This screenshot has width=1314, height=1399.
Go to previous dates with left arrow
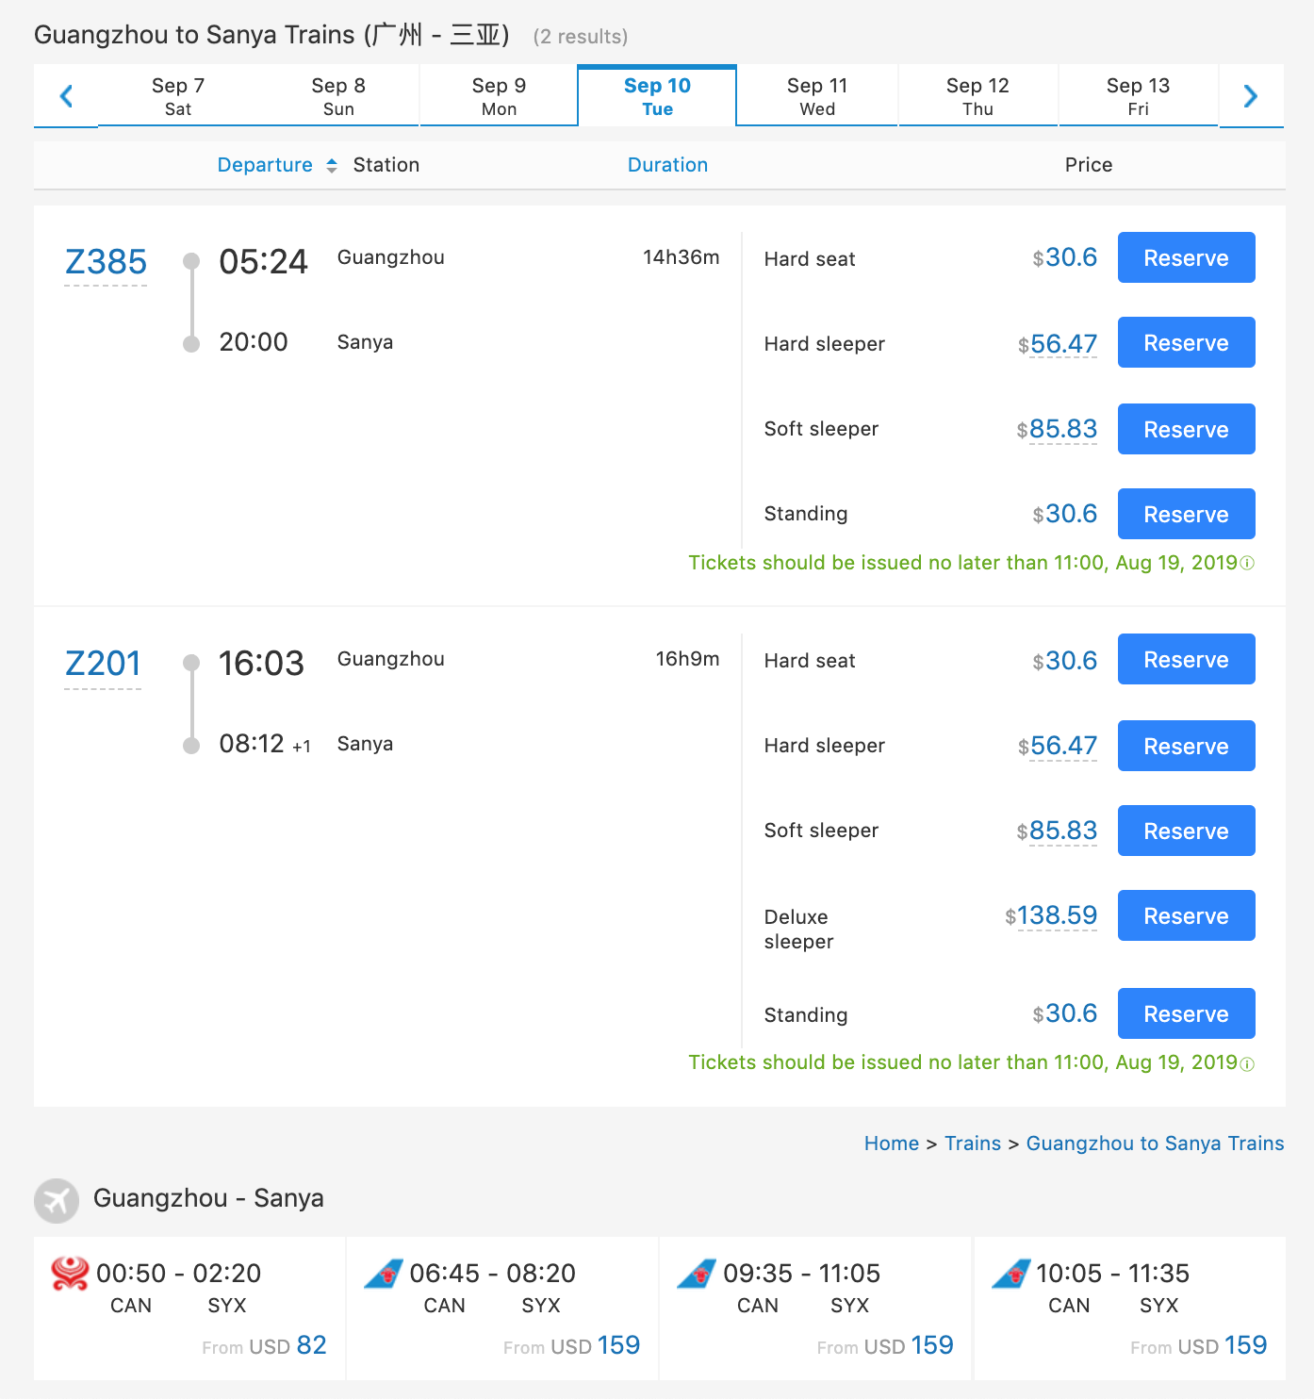pos(66,95)
